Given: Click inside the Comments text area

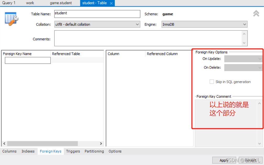Looking at the screenshot, I should pos(148,38).
